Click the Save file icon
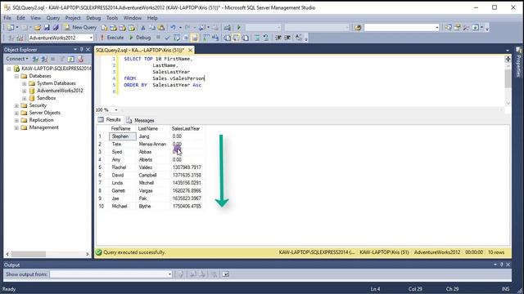Image resolution: width=524 pixels, height=294 pixels. (x=47, y=27)
